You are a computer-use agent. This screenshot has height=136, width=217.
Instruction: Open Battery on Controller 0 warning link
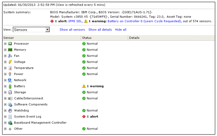click(x=145, y=21)
